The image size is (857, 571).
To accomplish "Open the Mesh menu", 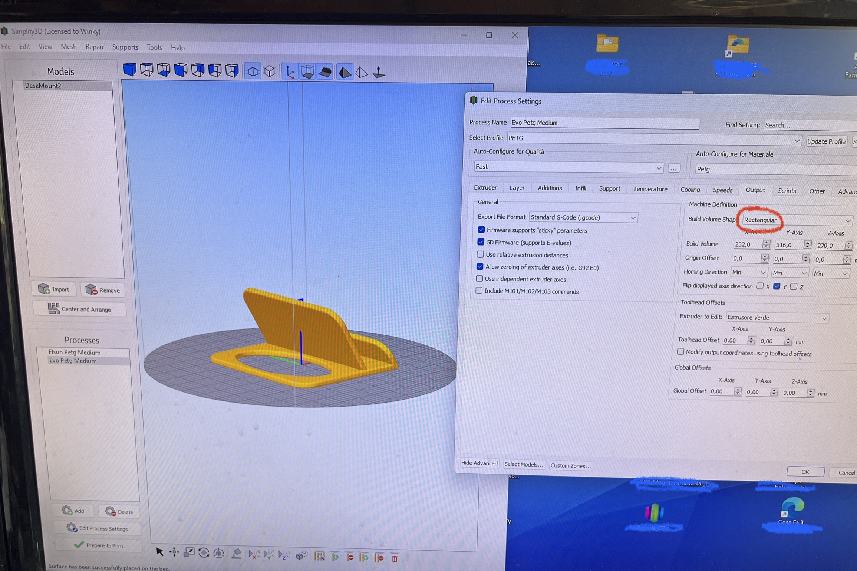I will (x=69, y=47).
